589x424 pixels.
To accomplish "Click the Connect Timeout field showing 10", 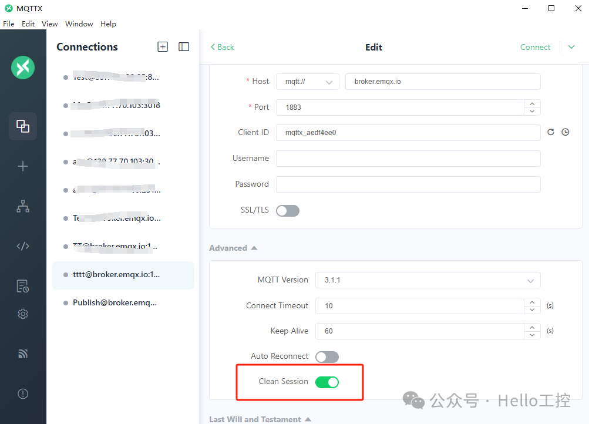I will click(420, 306).
